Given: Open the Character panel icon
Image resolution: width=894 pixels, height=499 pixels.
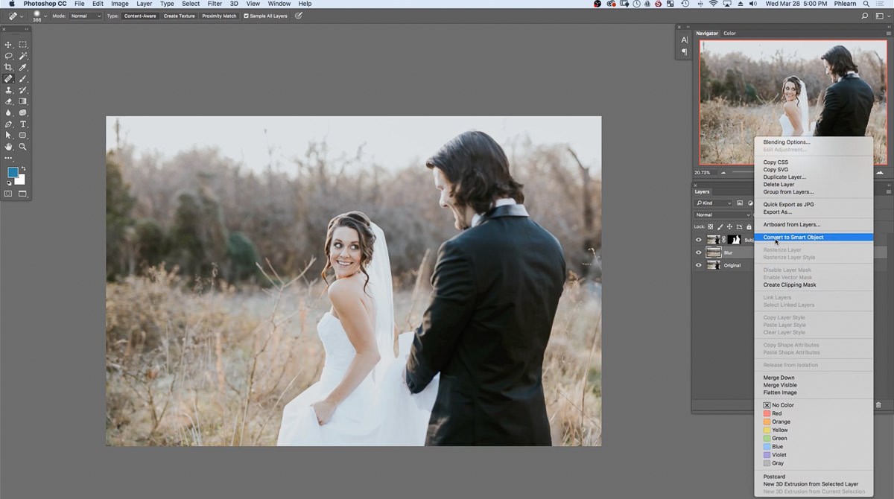Looking at the screenshot, I should (685, 39).
